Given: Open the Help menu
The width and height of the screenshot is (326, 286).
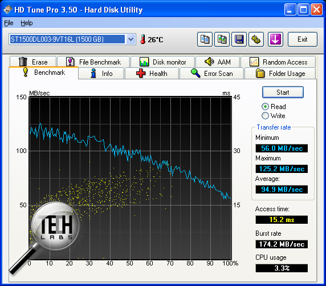Looking at the screenshot, I should [x=27, y=23].
